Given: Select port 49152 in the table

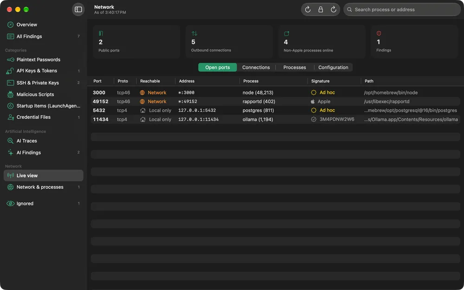Looking at the screenshot, I should pyautogui.click(x=101, y=102).
